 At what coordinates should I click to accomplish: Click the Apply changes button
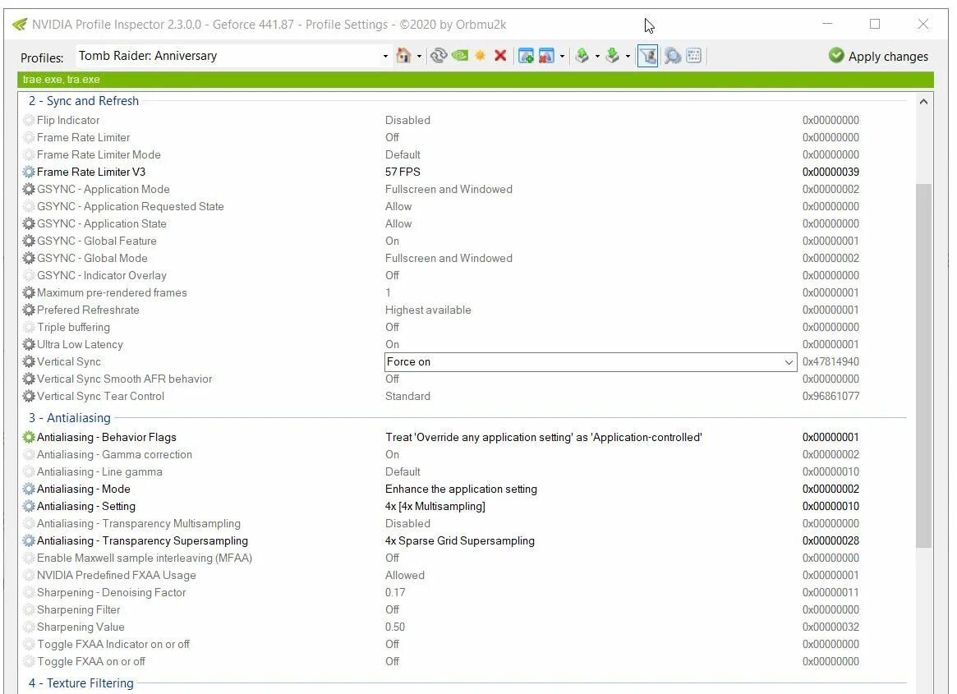[x=878, y=56]
